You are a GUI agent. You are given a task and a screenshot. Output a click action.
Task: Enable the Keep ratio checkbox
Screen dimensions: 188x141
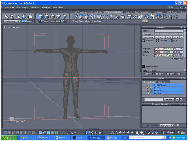[x=170, y=58]
